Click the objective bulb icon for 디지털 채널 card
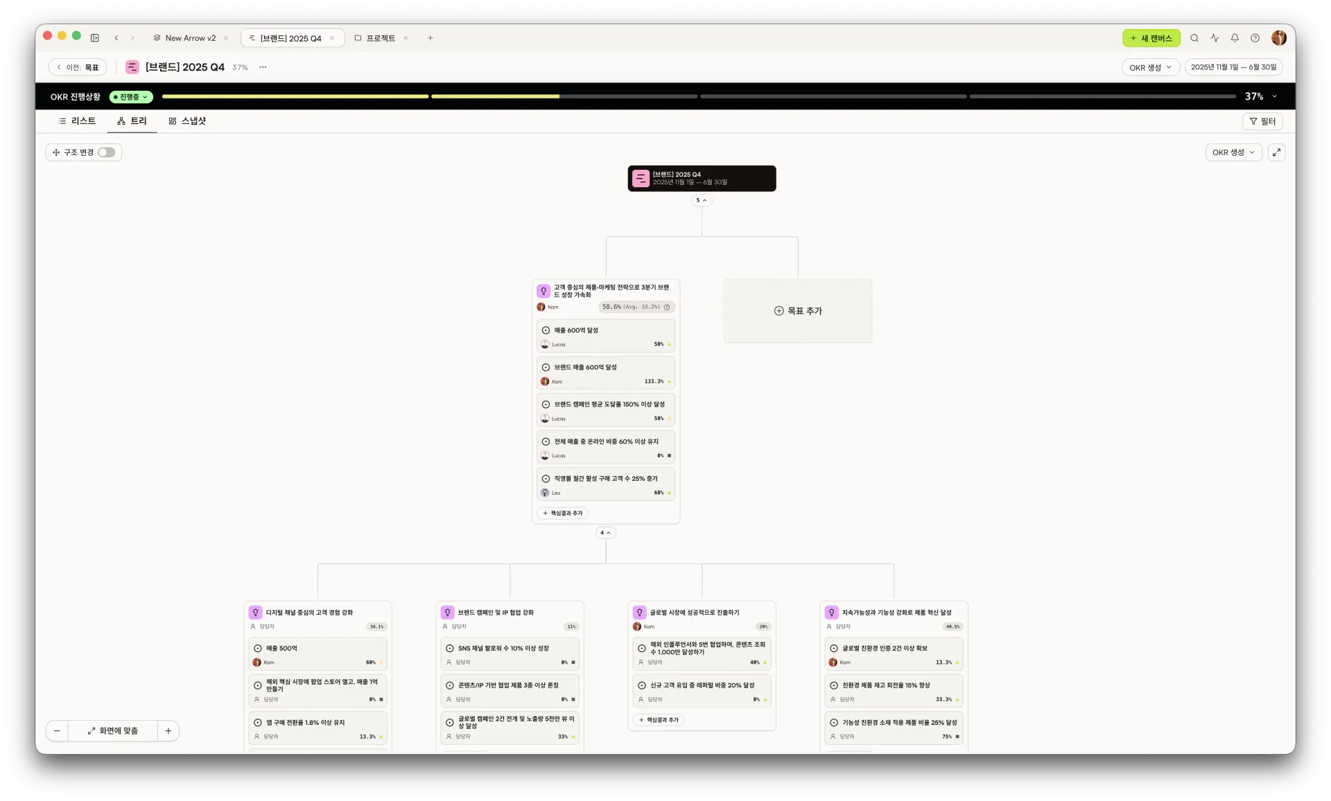Image resolution: width=1331 pixels, height=801 pixels. [x=255, y=613]
